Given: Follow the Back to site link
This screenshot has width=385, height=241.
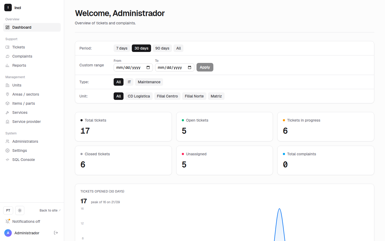Looking at the screenshot, I should (x=50, y=210).
